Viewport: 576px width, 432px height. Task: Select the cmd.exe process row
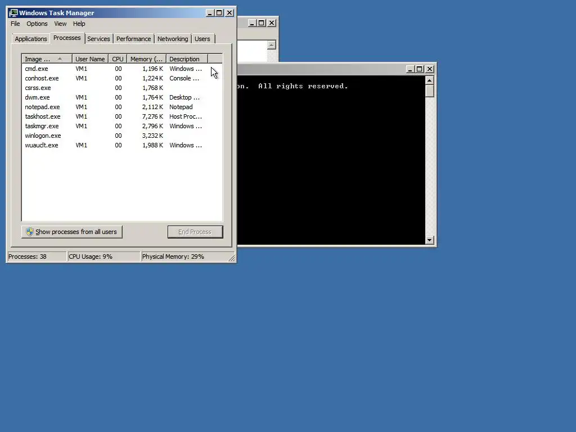tap(122, 69)
